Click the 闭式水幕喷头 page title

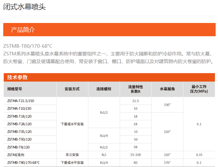24,7
